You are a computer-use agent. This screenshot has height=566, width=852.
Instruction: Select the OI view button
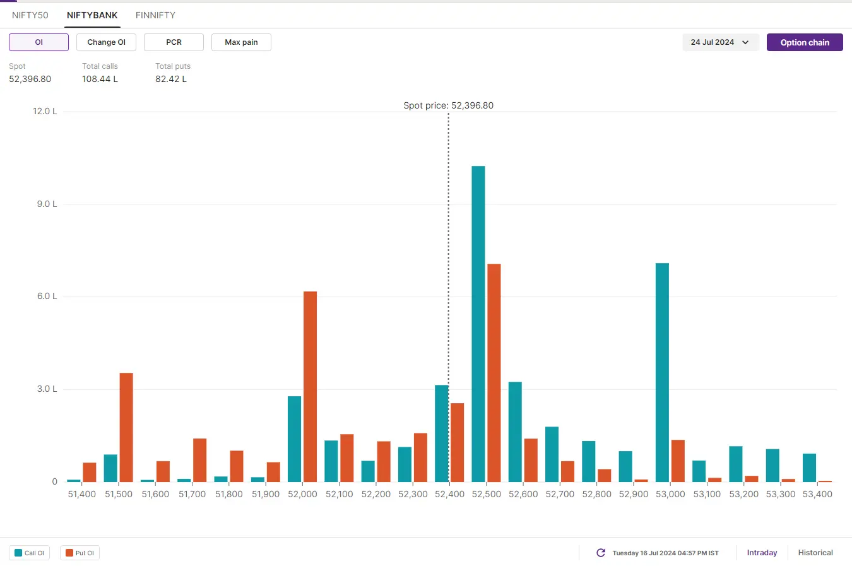point(38,42)
